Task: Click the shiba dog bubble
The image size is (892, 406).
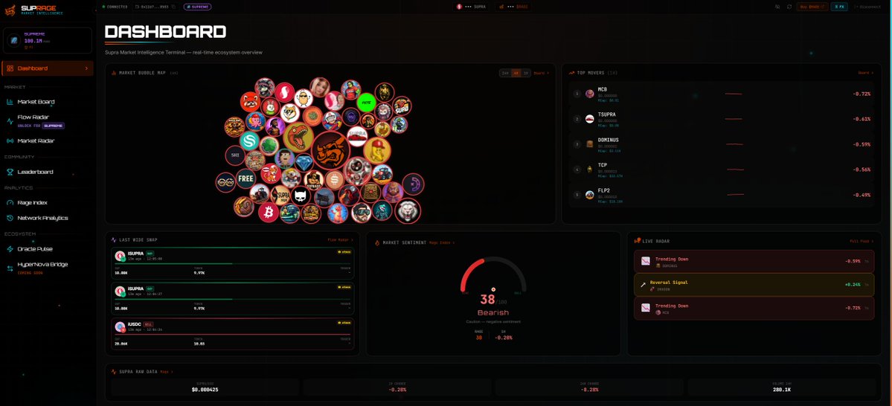Action: [x=289, y=112]
